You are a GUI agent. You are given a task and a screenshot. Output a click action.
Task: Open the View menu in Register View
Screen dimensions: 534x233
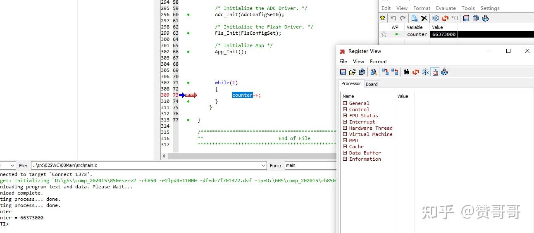[x=358, y=61]
